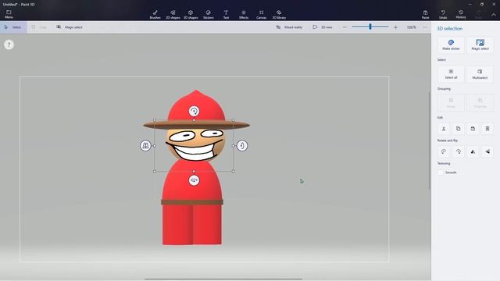Open the help question mark button
Viewport: 500px width, 281px height.
click(x=9, y=44)
